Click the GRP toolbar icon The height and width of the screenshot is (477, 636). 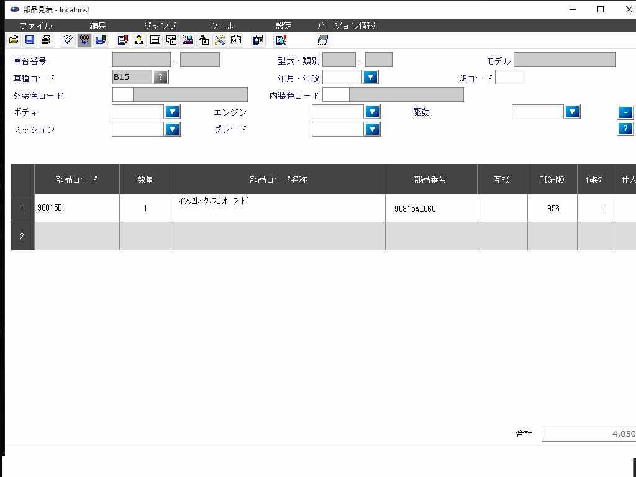click(236, 40)
